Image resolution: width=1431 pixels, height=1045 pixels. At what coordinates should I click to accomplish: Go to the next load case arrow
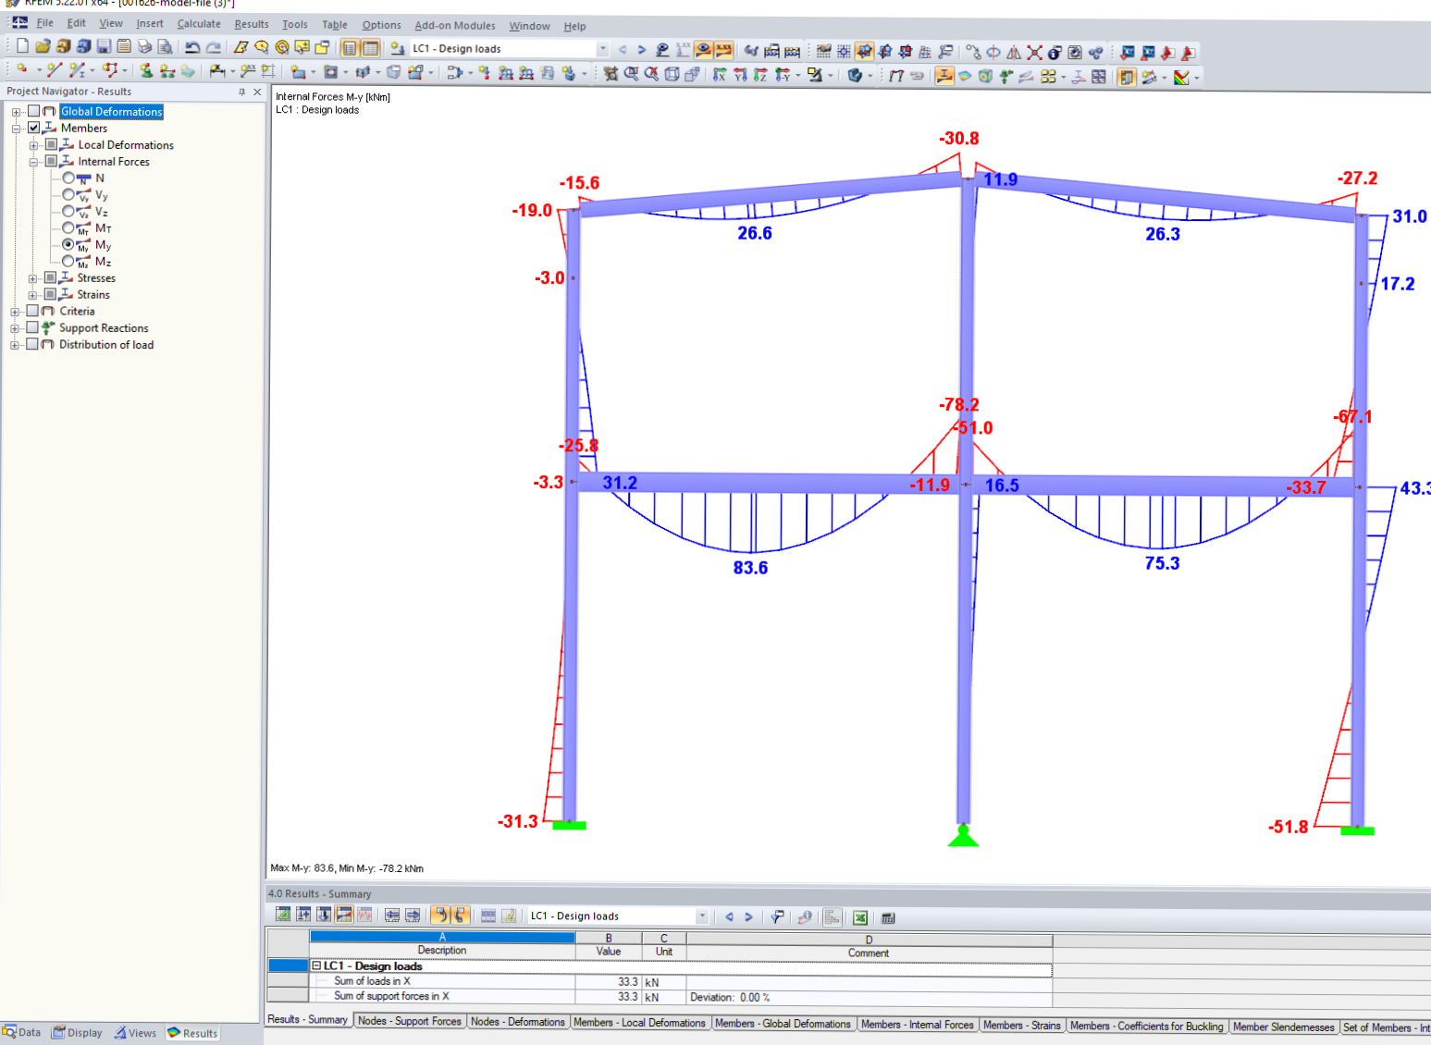click(641, 49)
